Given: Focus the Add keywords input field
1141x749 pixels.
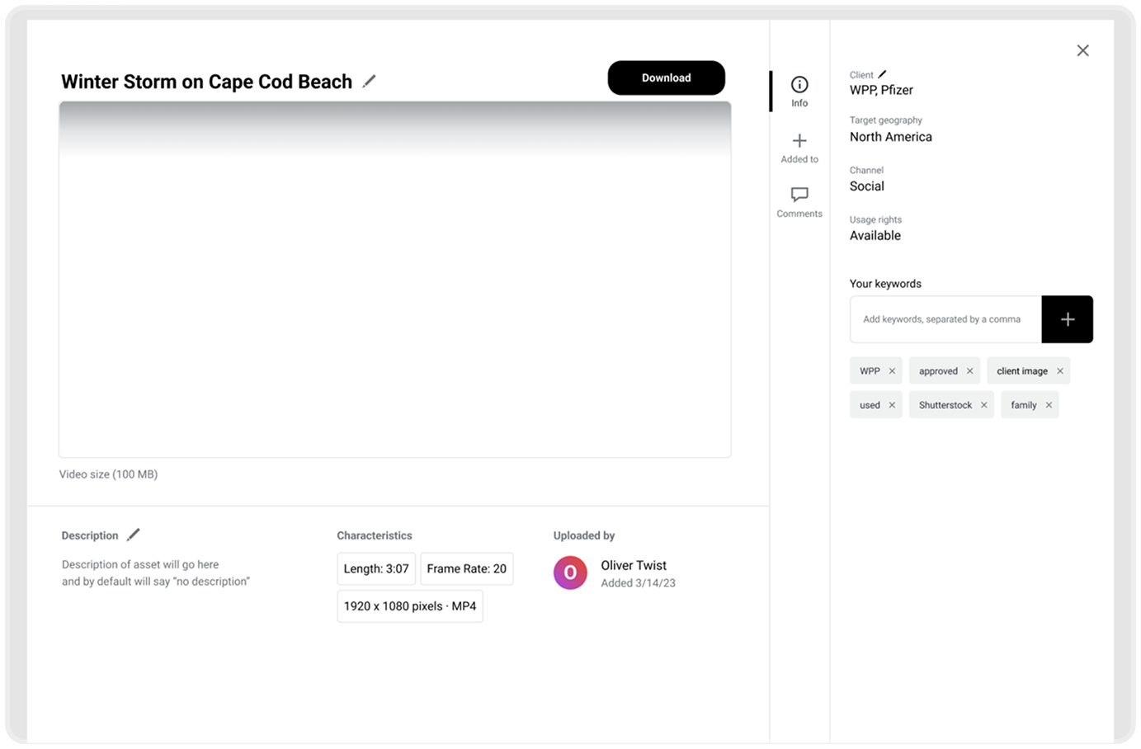Looking at the screenshot, I should pos(945,319).
